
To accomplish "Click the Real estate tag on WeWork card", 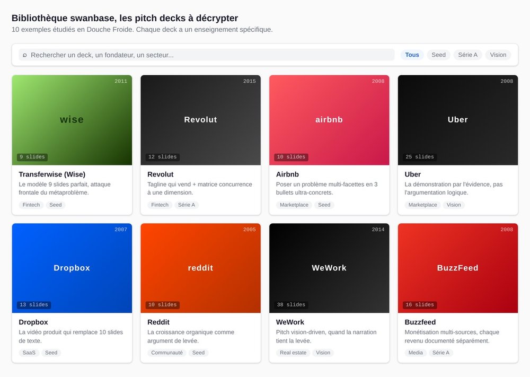I will click(293, 353).
